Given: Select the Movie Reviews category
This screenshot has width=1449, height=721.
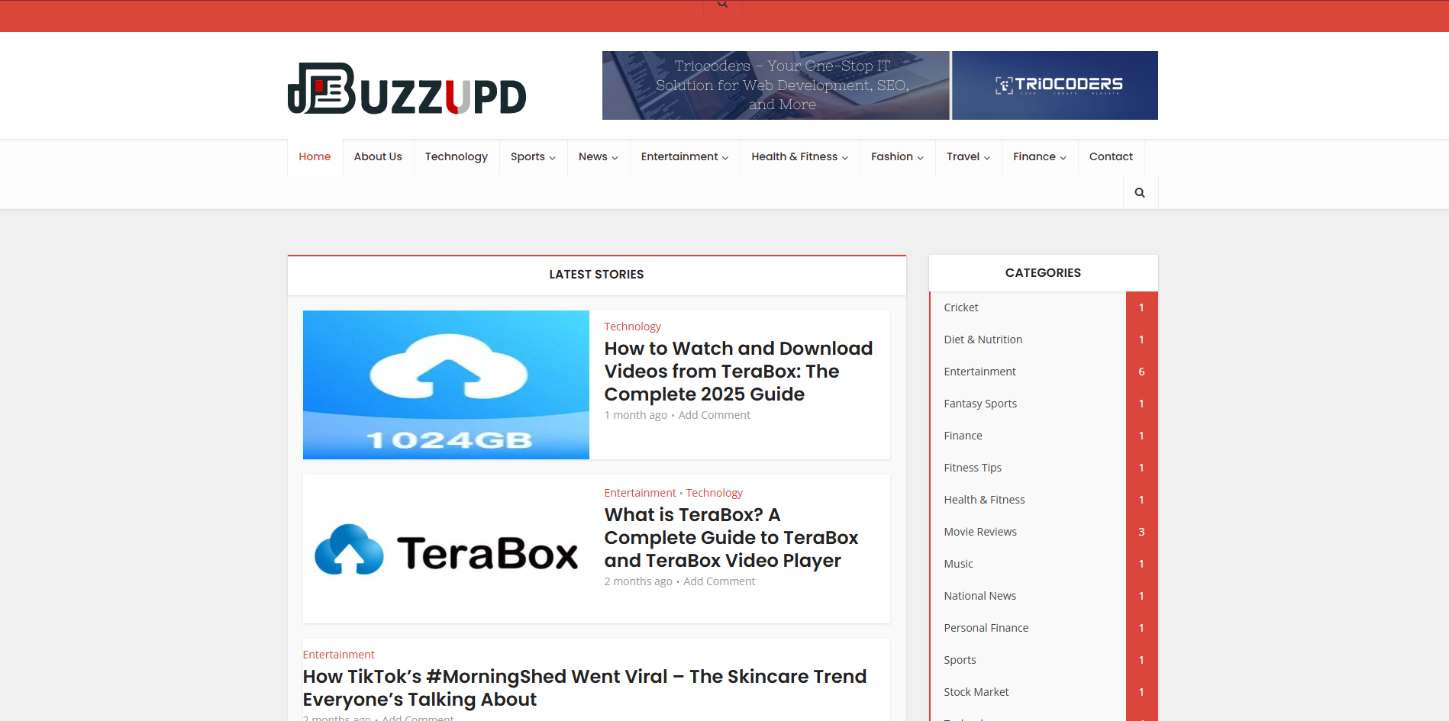Looking at the screenshot, I should (x=980, y=532).
